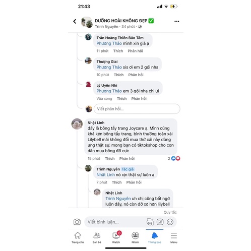The image size is (251, 251).
Task: View reactions count on Nhật Linh's comment
Action: coord(174,158)
